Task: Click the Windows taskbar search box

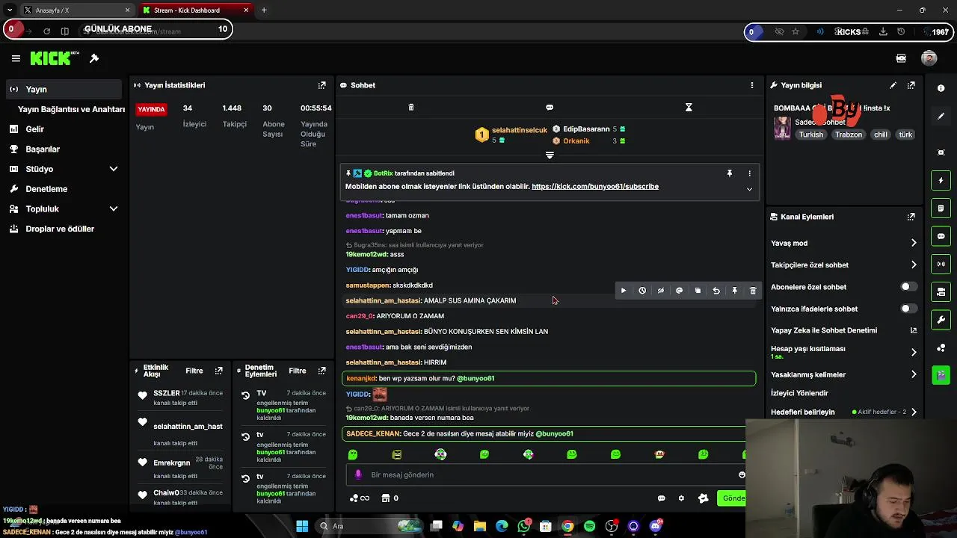Action: tap(369, 526)
